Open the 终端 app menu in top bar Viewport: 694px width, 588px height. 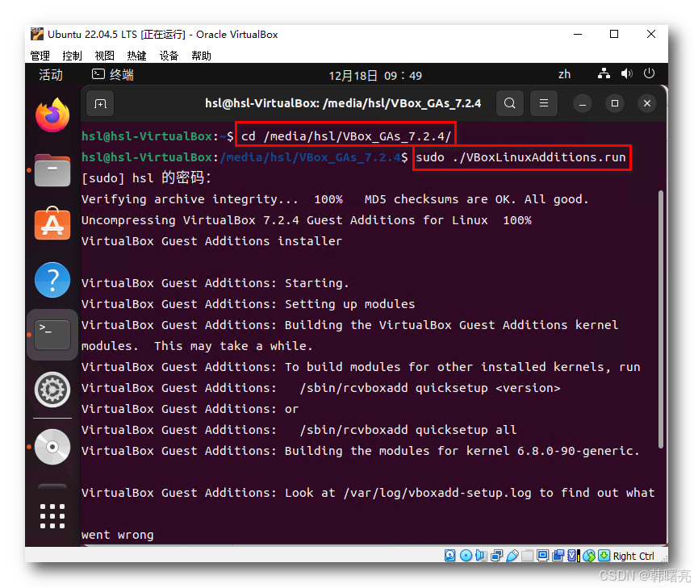coord(113,75)
